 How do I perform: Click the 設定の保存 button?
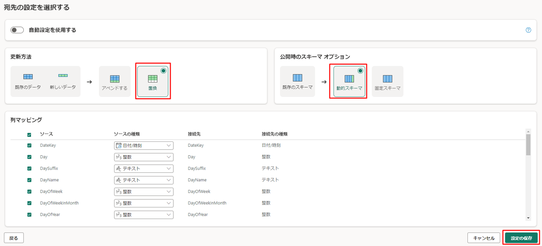pos(521,238)
